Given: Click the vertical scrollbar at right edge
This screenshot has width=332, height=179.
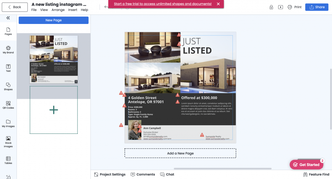Looking at the screenshot, I should (331, 99).
